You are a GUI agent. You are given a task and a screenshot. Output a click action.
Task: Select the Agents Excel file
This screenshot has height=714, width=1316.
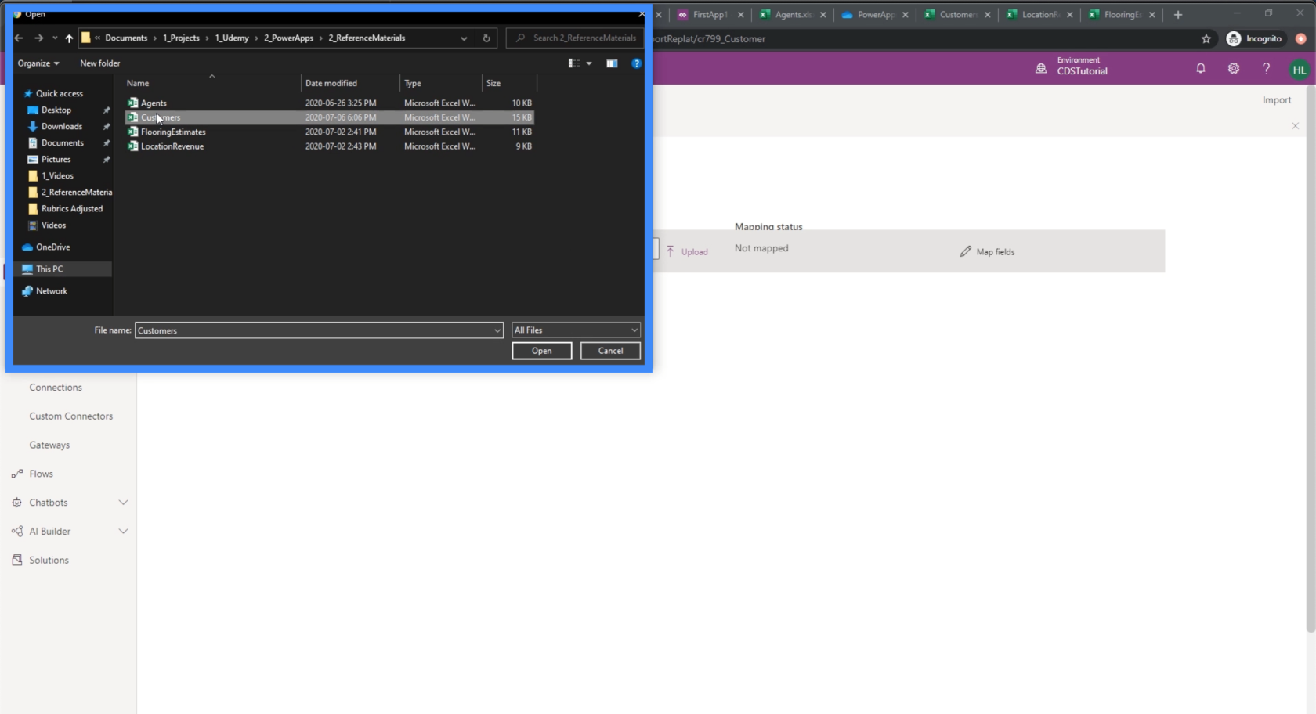click(x=329, y=103)
